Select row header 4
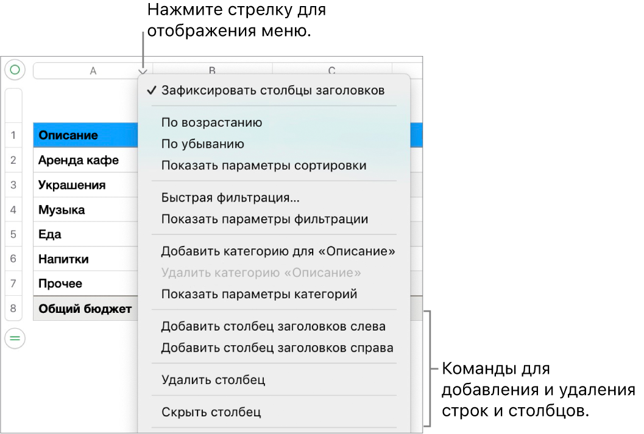This screenshot has width=644, height=434. (x=13, y=209)
